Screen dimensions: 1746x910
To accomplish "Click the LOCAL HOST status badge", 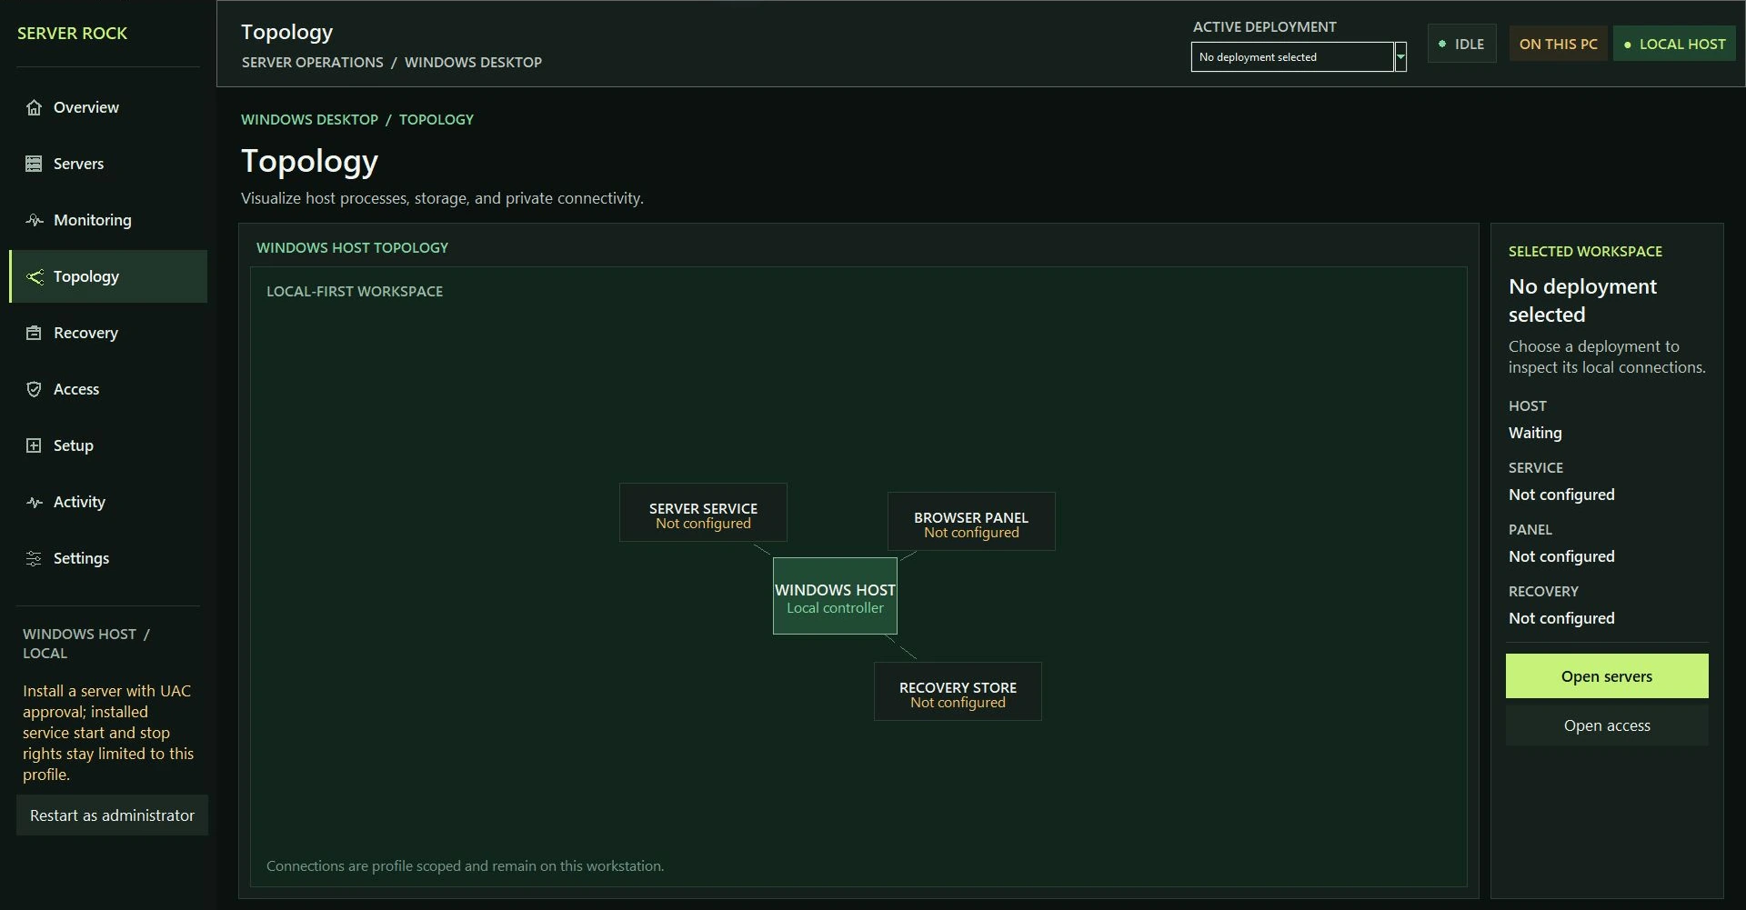I will point(1674,44).
